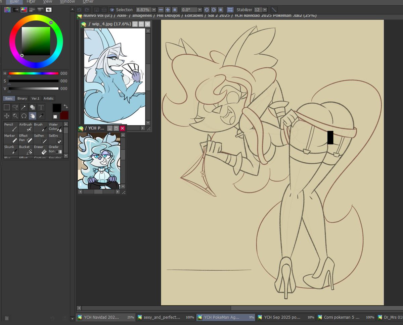Switch to the Comi pokeman 5 document tab
Viewport: 403px width, 325px height.
(x=346, y=317)
